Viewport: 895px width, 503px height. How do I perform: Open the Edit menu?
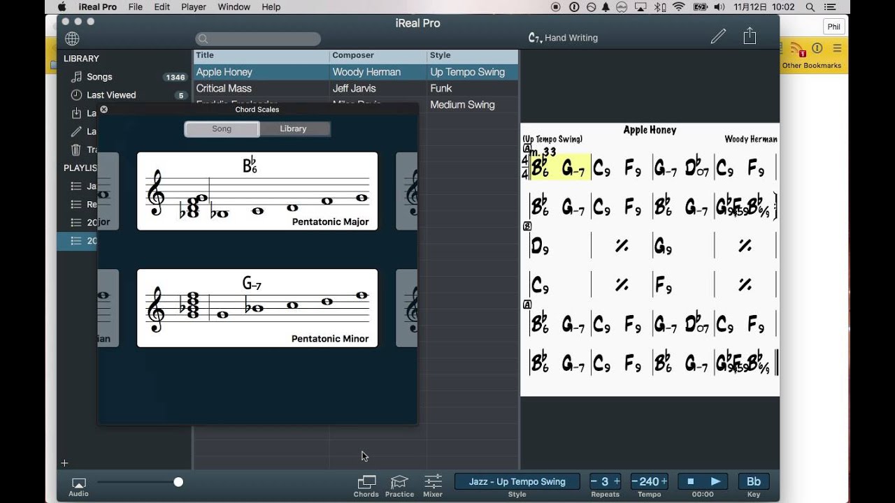(162, 7)
